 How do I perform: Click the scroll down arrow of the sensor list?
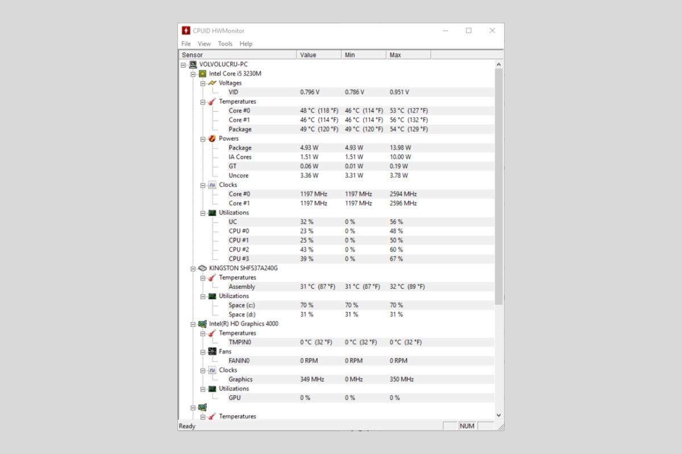click(x=499, y=415)
